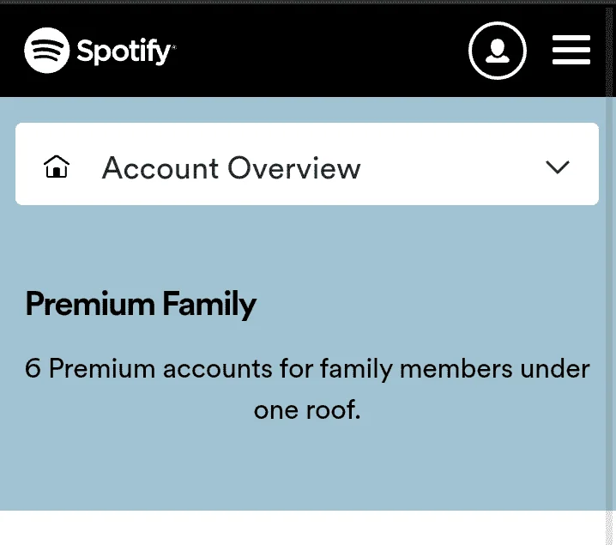Click the white area below the banner
The height and width of the screenshot is (545, 616).
303,528
